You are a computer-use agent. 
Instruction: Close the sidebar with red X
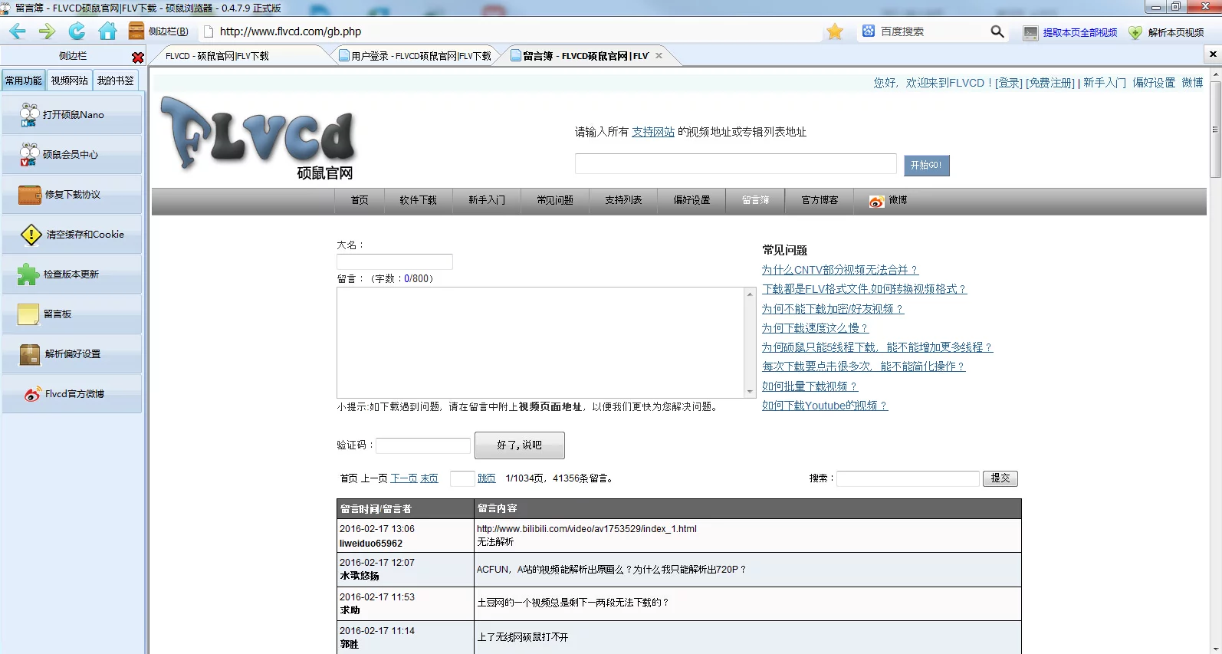pos(138,58)
